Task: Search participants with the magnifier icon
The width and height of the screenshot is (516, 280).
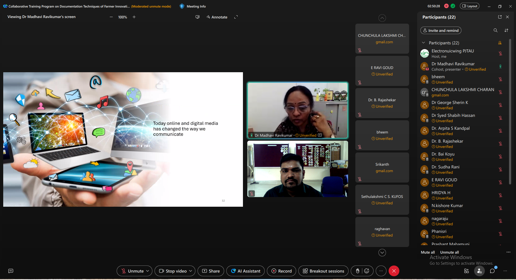Action: click(495, 30)
